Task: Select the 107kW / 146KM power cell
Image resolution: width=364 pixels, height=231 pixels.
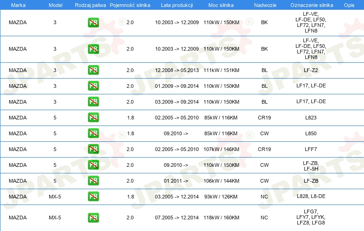Action: [221, 149]
